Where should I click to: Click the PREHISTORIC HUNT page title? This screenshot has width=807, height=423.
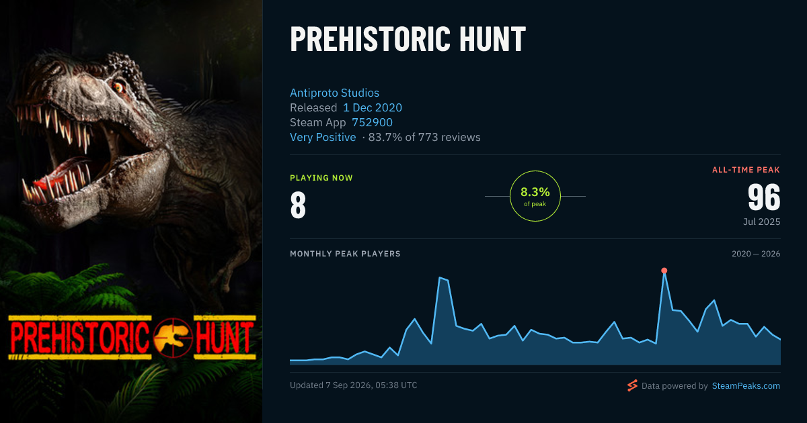[408, 40]
